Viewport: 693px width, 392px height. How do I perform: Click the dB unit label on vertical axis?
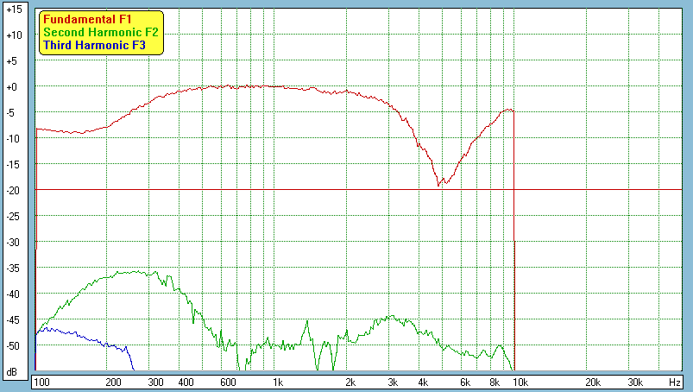(13, 371)
